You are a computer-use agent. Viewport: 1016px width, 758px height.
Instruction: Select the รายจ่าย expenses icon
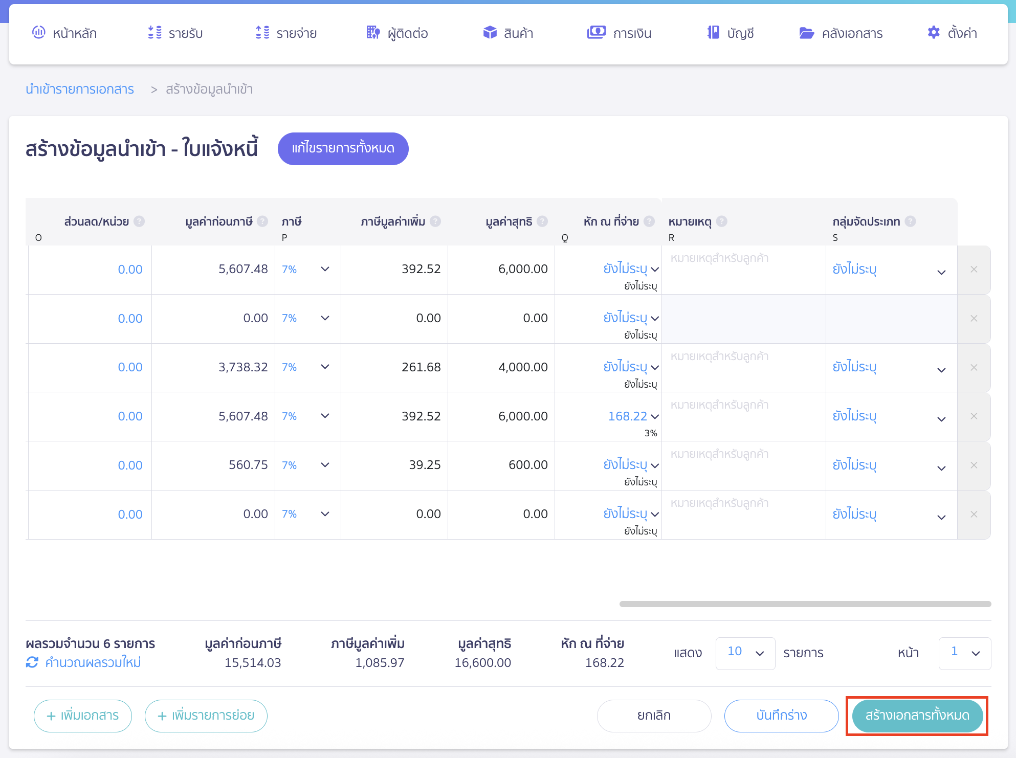(x=262, y=33)
